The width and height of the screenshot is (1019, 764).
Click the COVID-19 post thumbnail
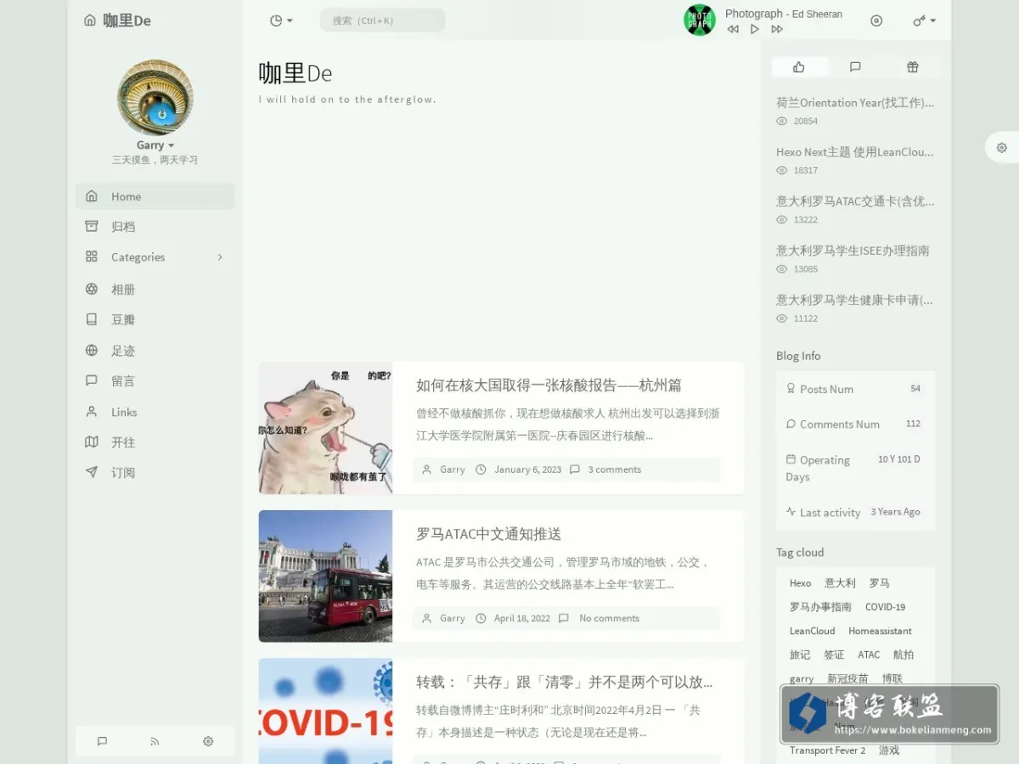pos(325,711)
